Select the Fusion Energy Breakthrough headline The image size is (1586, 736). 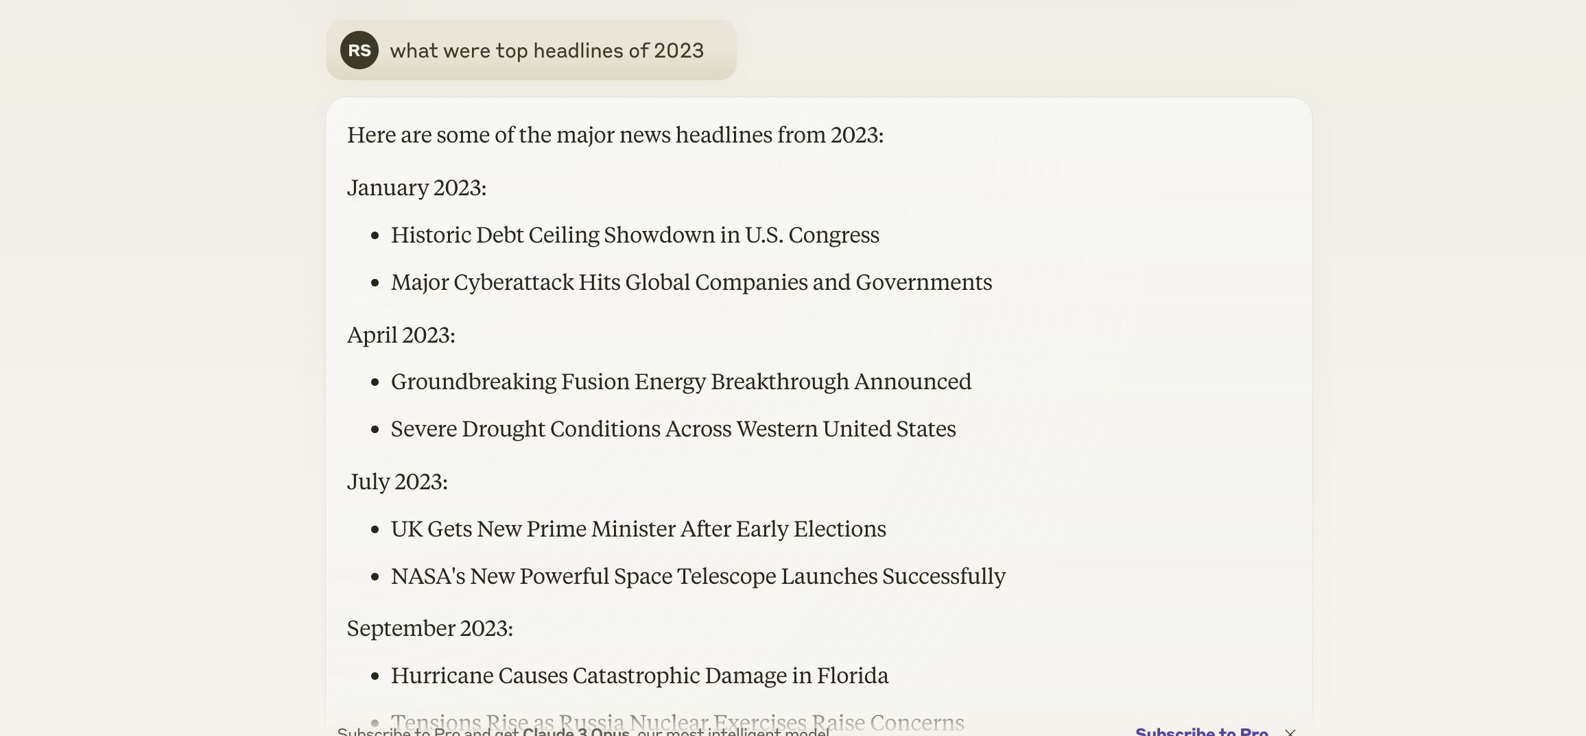point(680,382)
